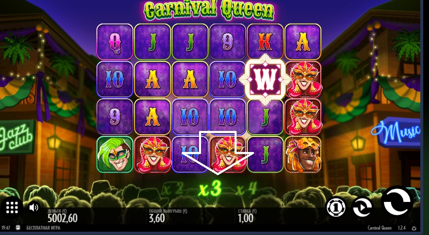This screenshot has width=429, height=235.
Task: Open the small note icon beside clock
Action: 18,228
